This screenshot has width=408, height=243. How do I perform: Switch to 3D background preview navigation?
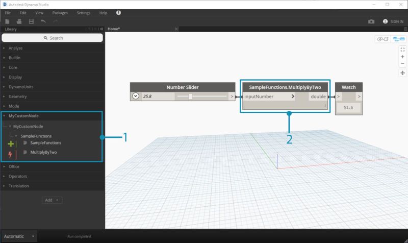coord(383,39)
